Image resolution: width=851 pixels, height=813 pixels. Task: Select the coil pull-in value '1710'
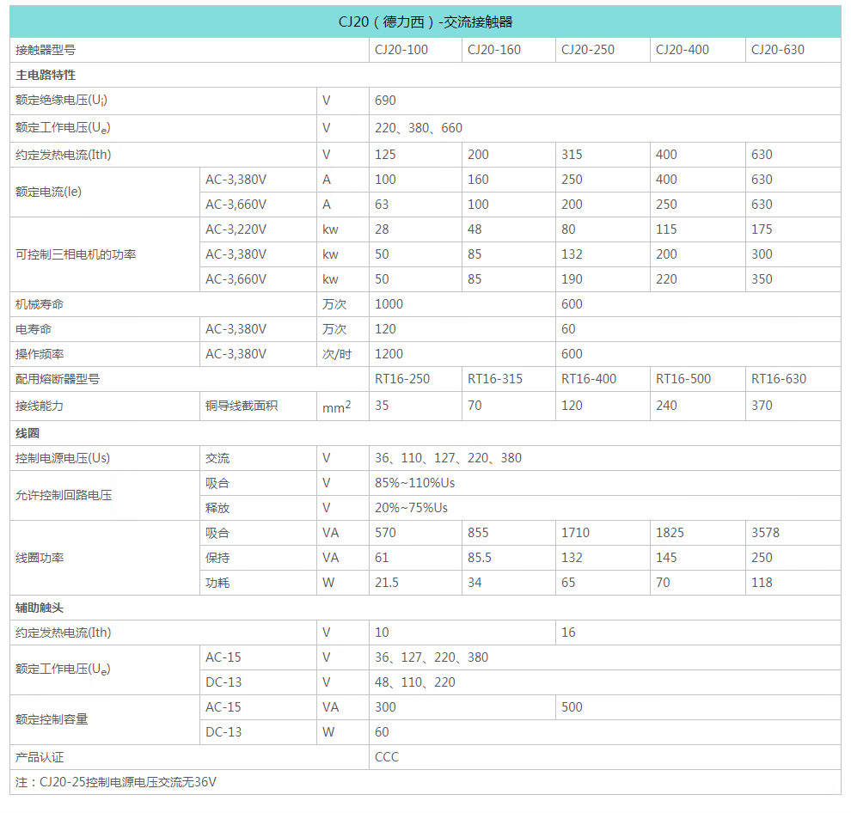pos(575,533)
